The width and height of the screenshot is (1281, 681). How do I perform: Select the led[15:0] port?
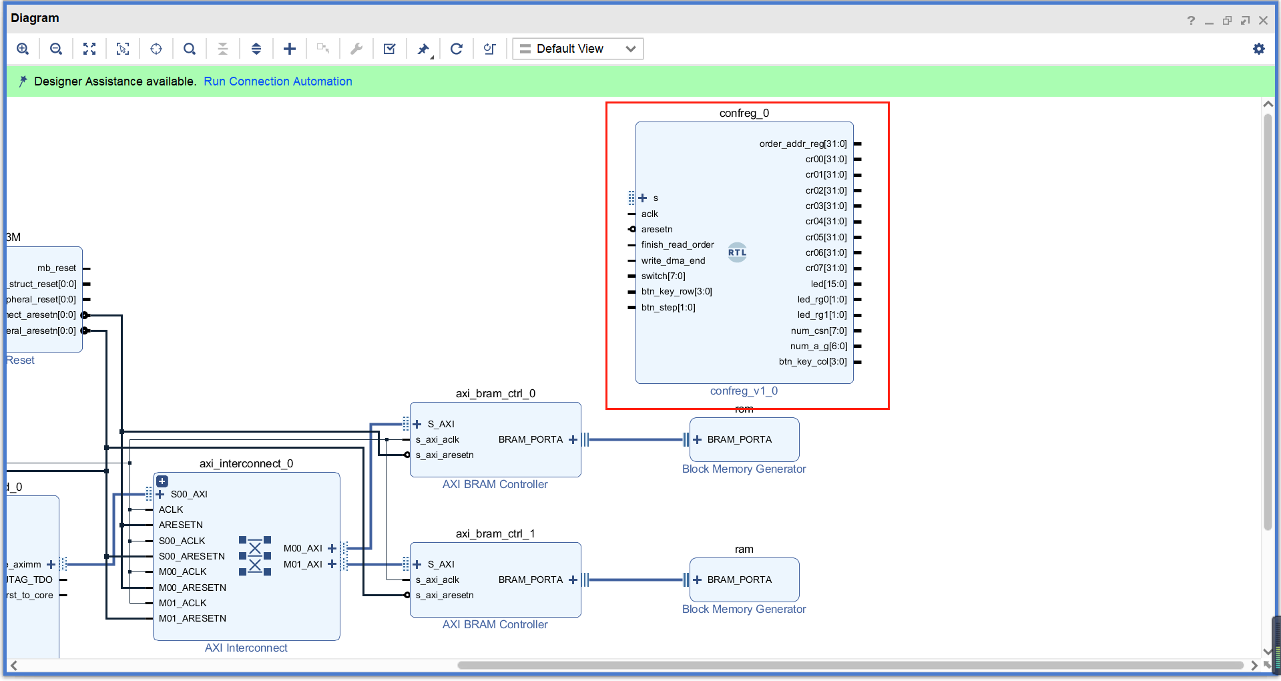[x=828, y=284]
